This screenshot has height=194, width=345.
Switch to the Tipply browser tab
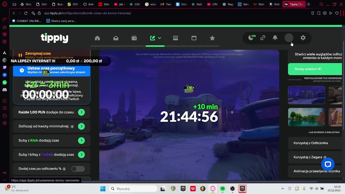tap(294, 4)
